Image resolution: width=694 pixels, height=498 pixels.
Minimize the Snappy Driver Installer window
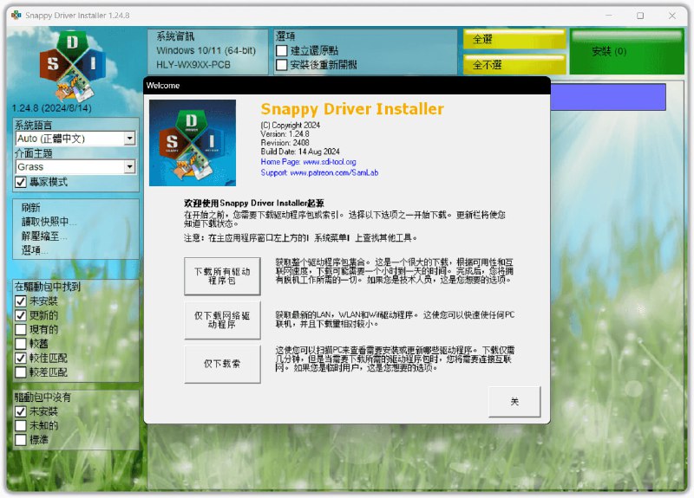coord(605,15)
